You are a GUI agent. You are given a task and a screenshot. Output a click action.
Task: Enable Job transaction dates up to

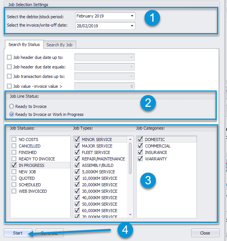click(10, 76)
